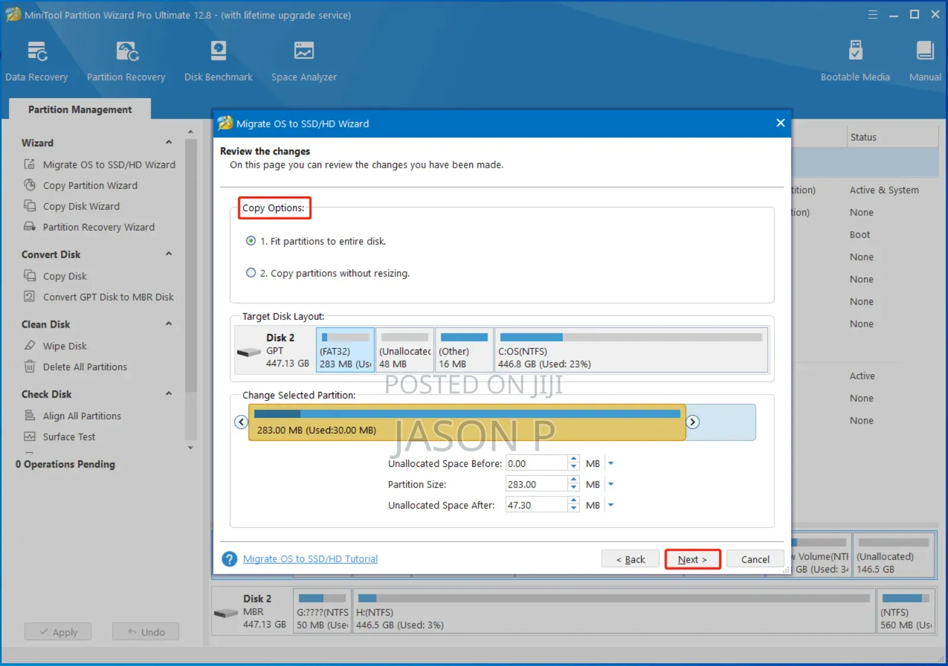Click the Align All Partitions icon

(x=29, y=415)
